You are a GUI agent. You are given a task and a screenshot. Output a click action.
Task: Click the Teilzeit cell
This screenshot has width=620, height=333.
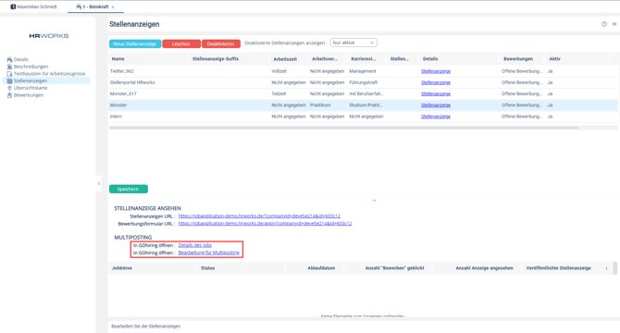click(279, 93)
